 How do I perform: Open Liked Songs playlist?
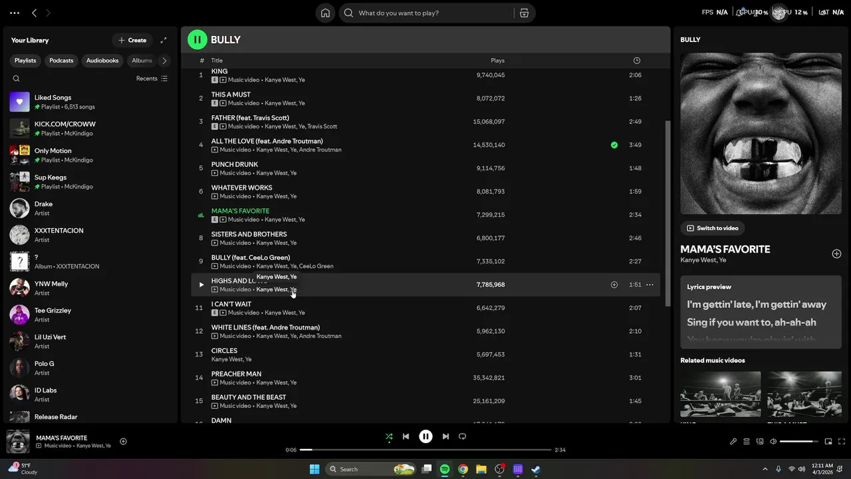click(90, 102)
